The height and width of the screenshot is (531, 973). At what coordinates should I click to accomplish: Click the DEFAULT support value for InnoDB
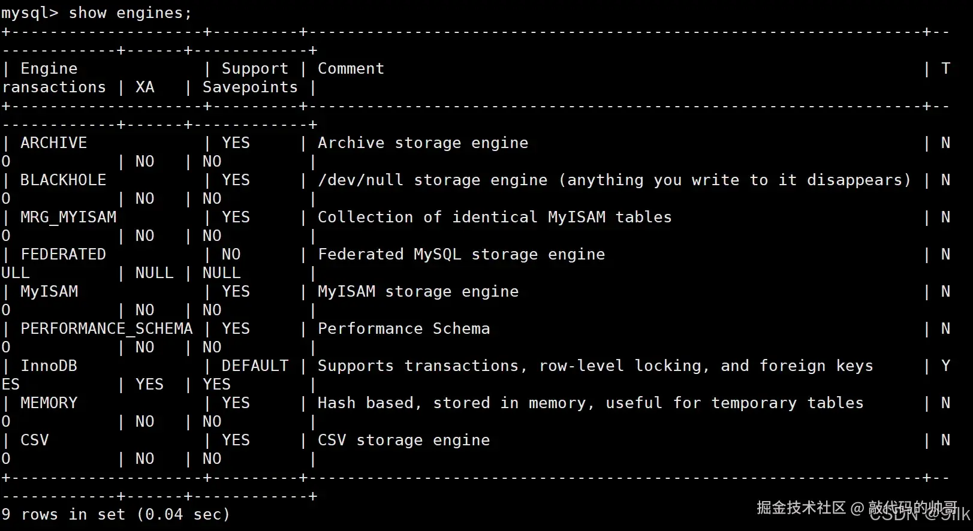point(255,366)
